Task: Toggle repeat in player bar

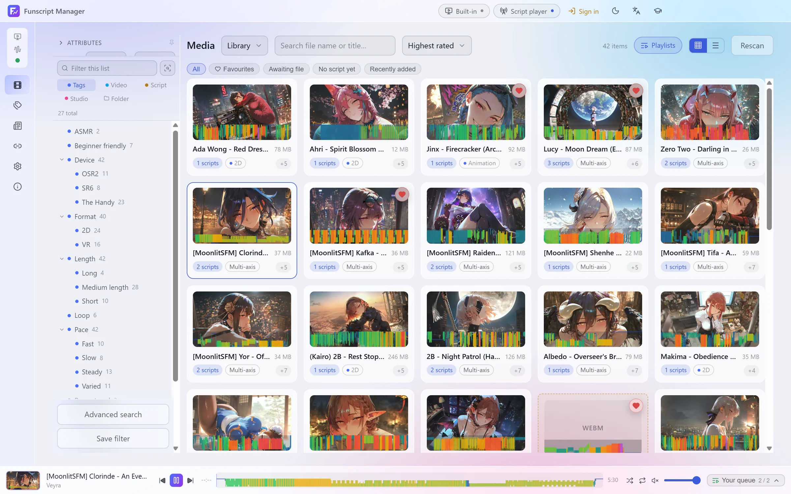Action: click(x=642, y=480)
